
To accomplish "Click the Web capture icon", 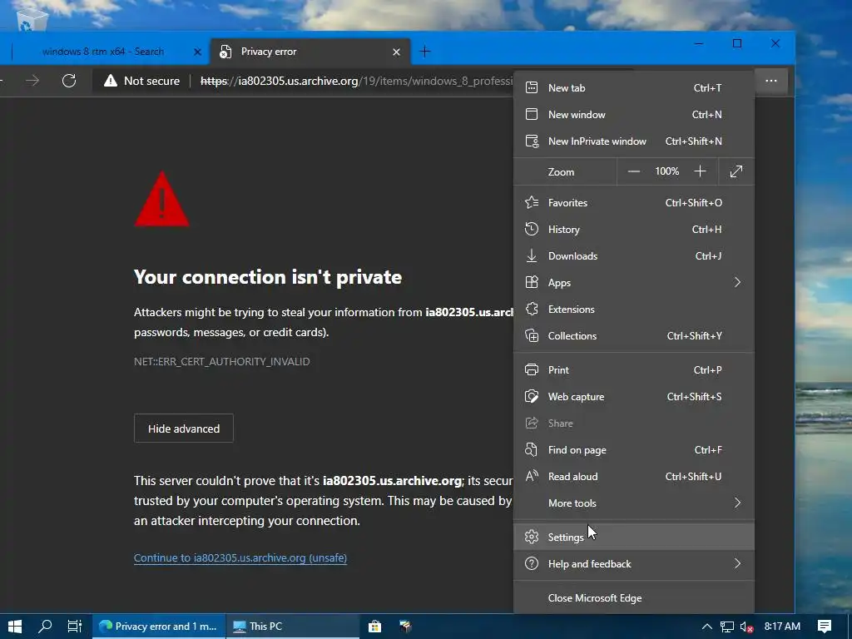I will coord(532,396).
